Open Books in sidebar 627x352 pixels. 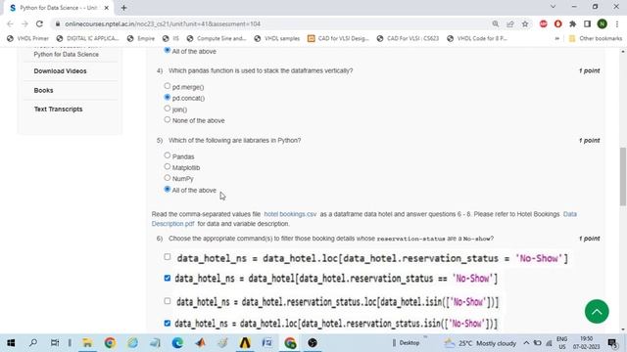43,90
